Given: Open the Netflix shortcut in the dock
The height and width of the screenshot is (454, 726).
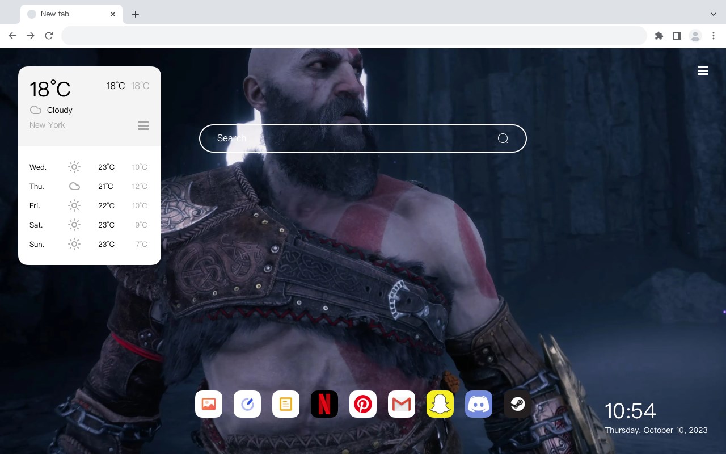Looking at the screenshot, I should tap(324, 404).
